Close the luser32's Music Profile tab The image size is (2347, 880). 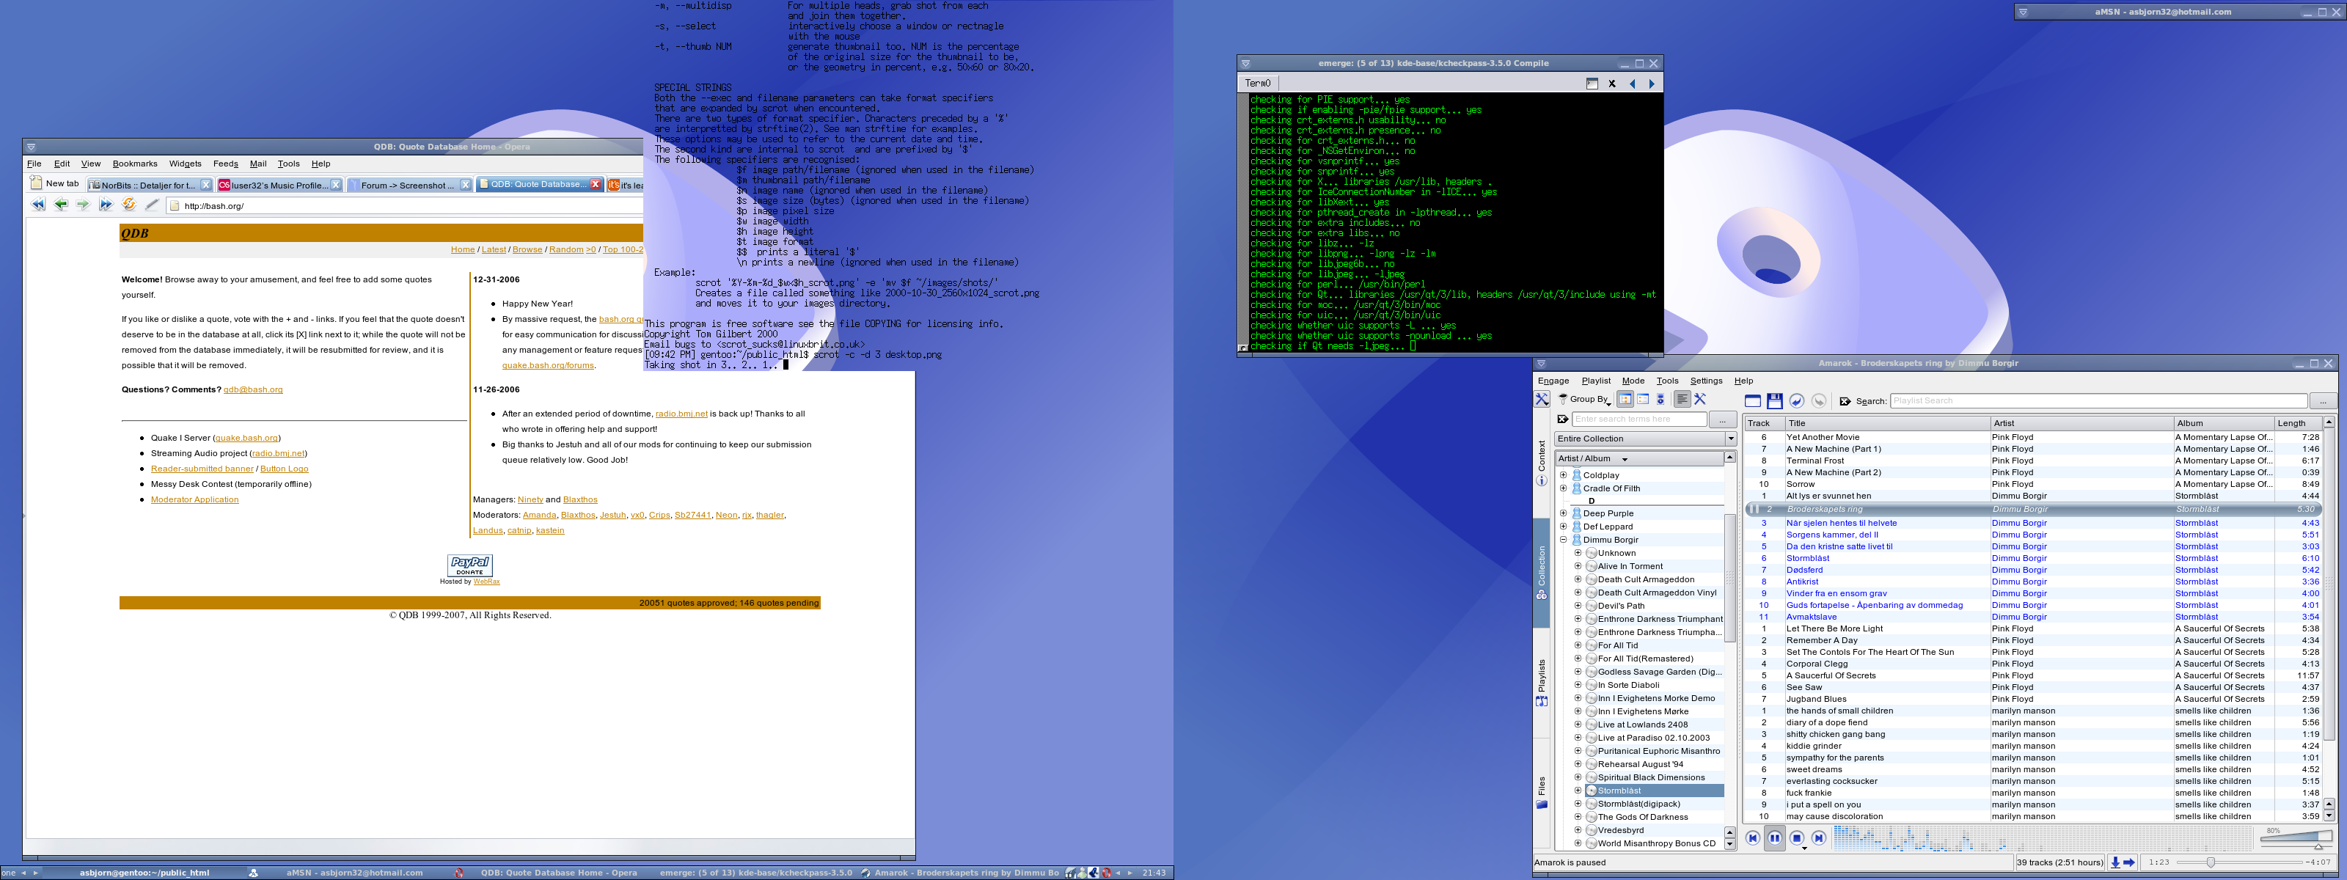[335, 185]
